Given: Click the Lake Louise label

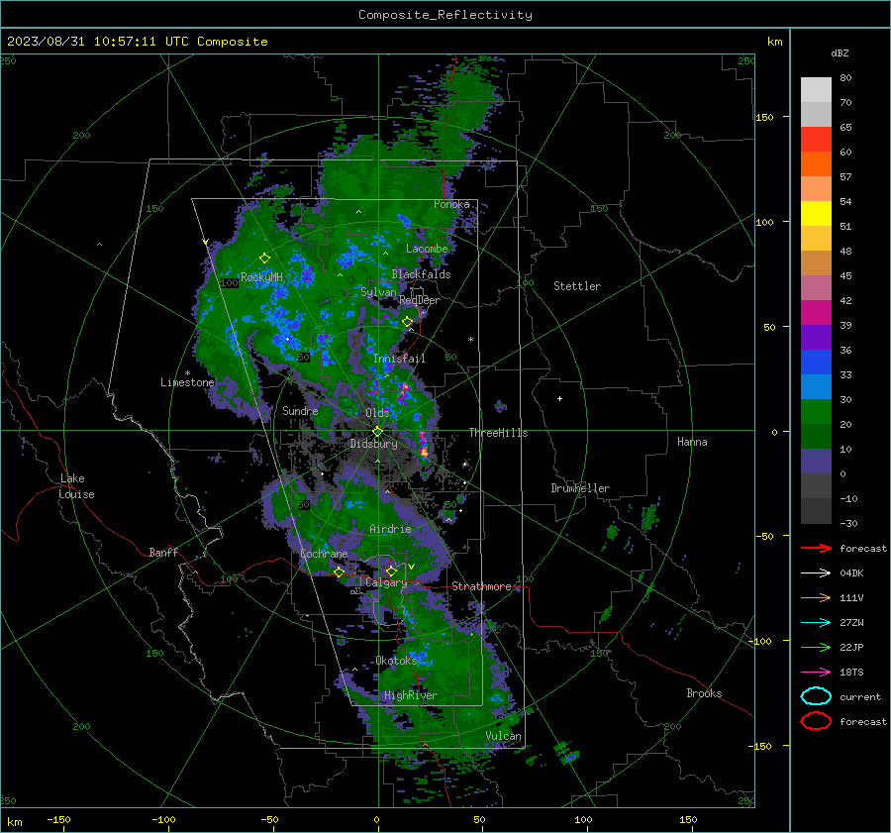Looking at the screenshot, I should pyautogui.click(x=76, y=486).
